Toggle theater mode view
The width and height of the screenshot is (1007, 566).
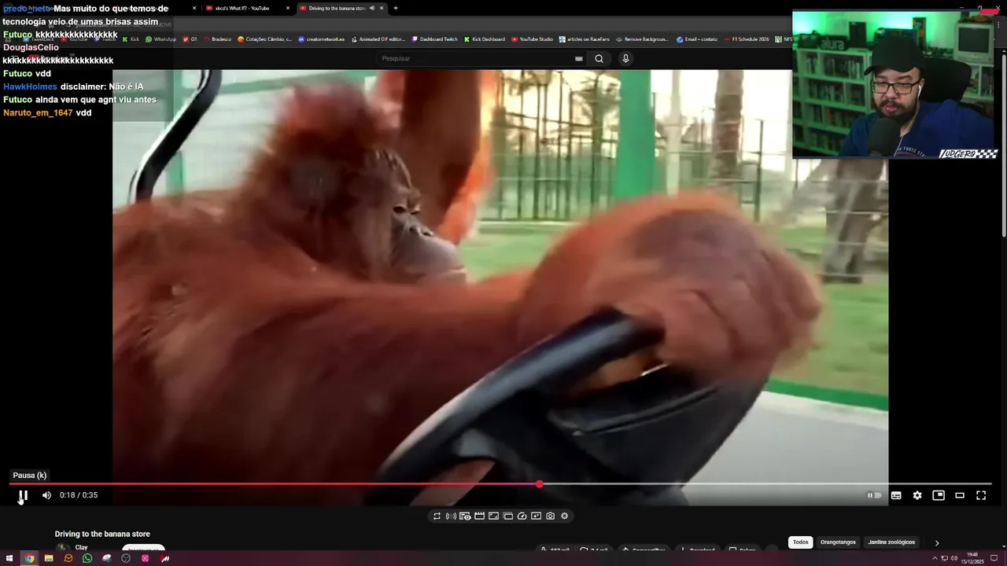[x=960, y=495]
